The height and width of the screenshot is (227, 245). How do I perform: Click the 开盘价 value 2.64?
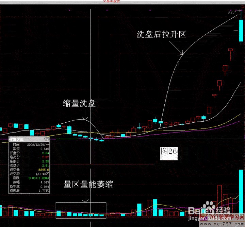point(46,153)
